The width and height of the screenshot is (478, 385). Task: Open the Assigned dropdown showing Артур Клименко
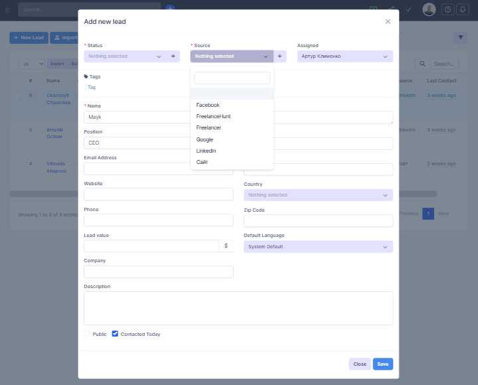345,56
